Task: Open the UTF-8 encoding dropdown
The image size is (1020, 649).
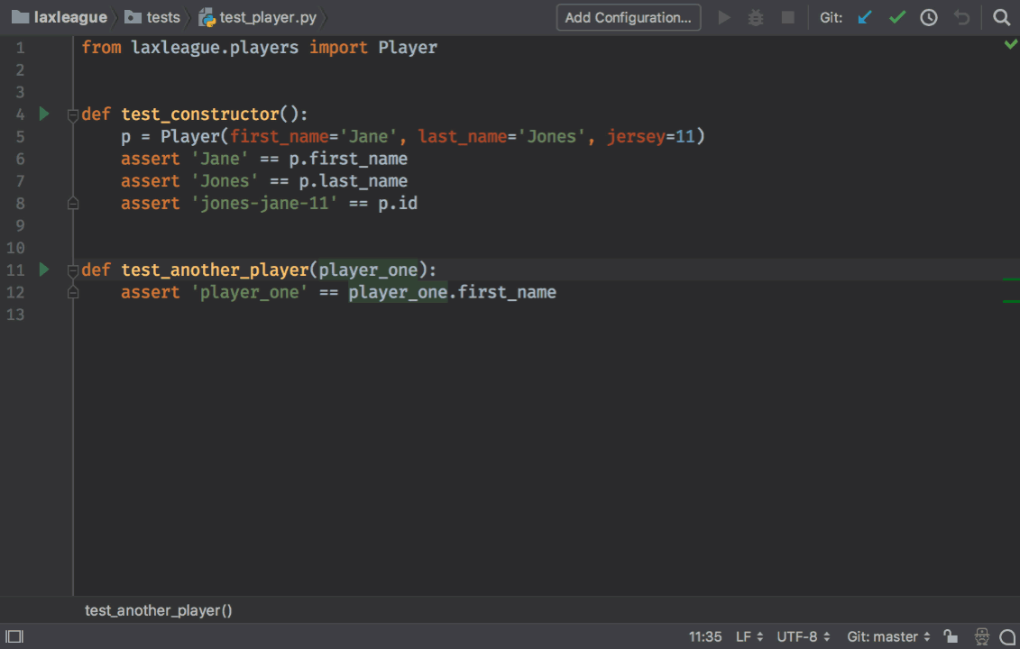Action: 804,636
